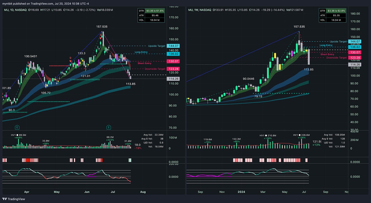The width and height of the screenshot is (371, 203).
Task: Click the weekly chart 123.28 price label
Action: [355, 58]
